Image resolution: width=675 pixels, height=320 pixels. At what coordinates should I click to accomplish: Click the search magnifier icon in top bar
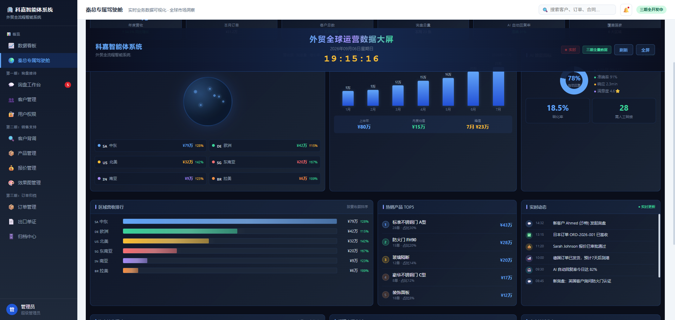click(545, 10)
